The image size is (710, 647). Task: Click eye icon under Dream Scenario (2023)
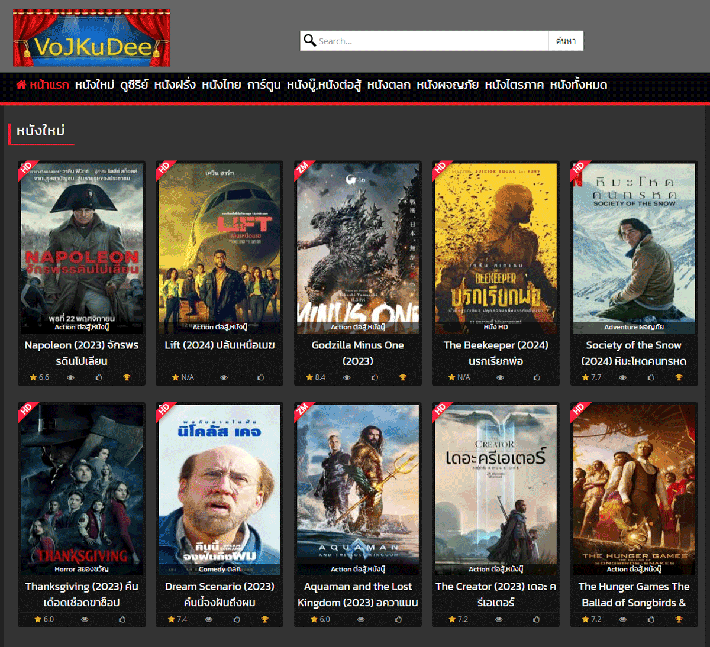208,619
